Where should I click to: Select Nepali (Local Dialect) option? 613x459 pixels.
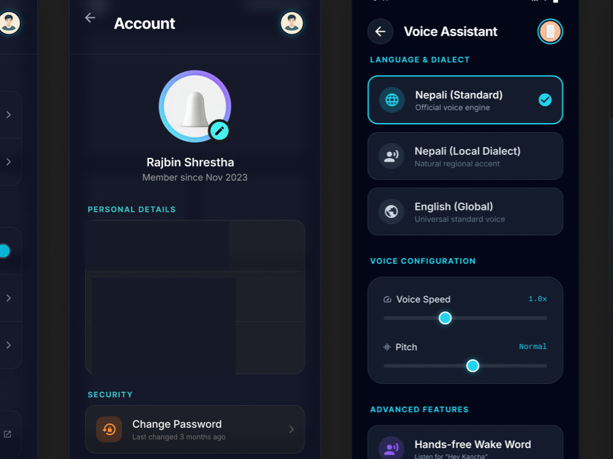point(465,156)
